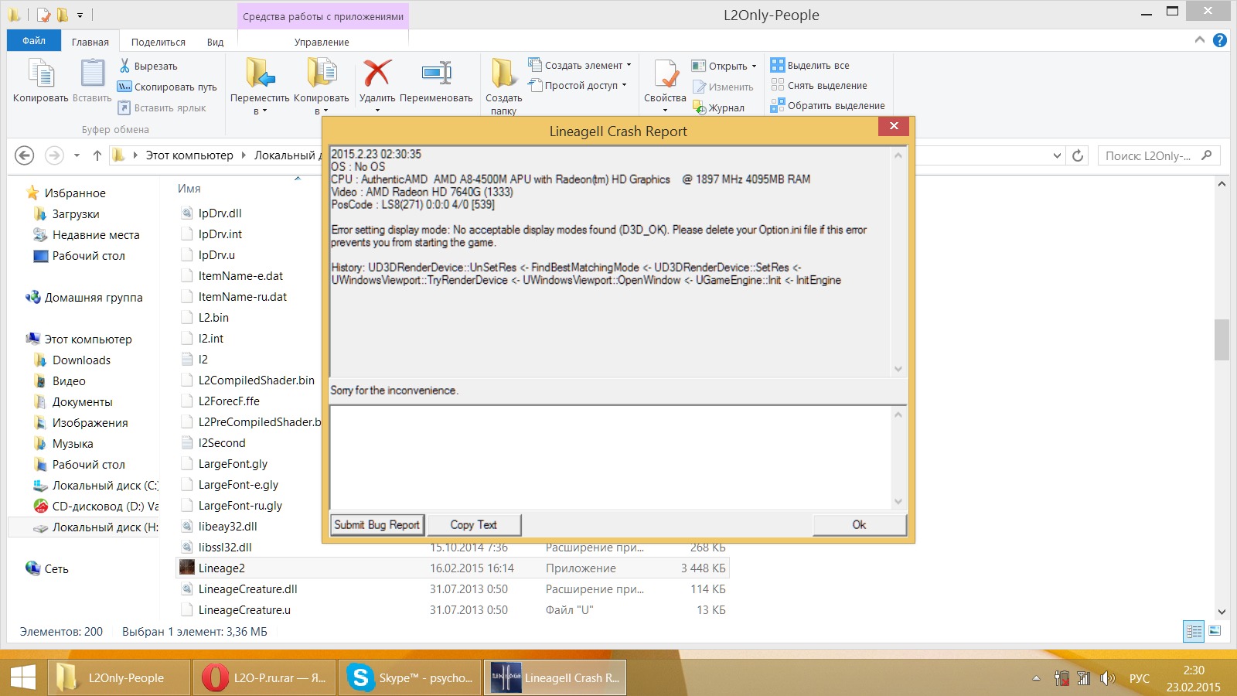Click the L2Only search field
1237x696 pixels.
pos(1159,155)
